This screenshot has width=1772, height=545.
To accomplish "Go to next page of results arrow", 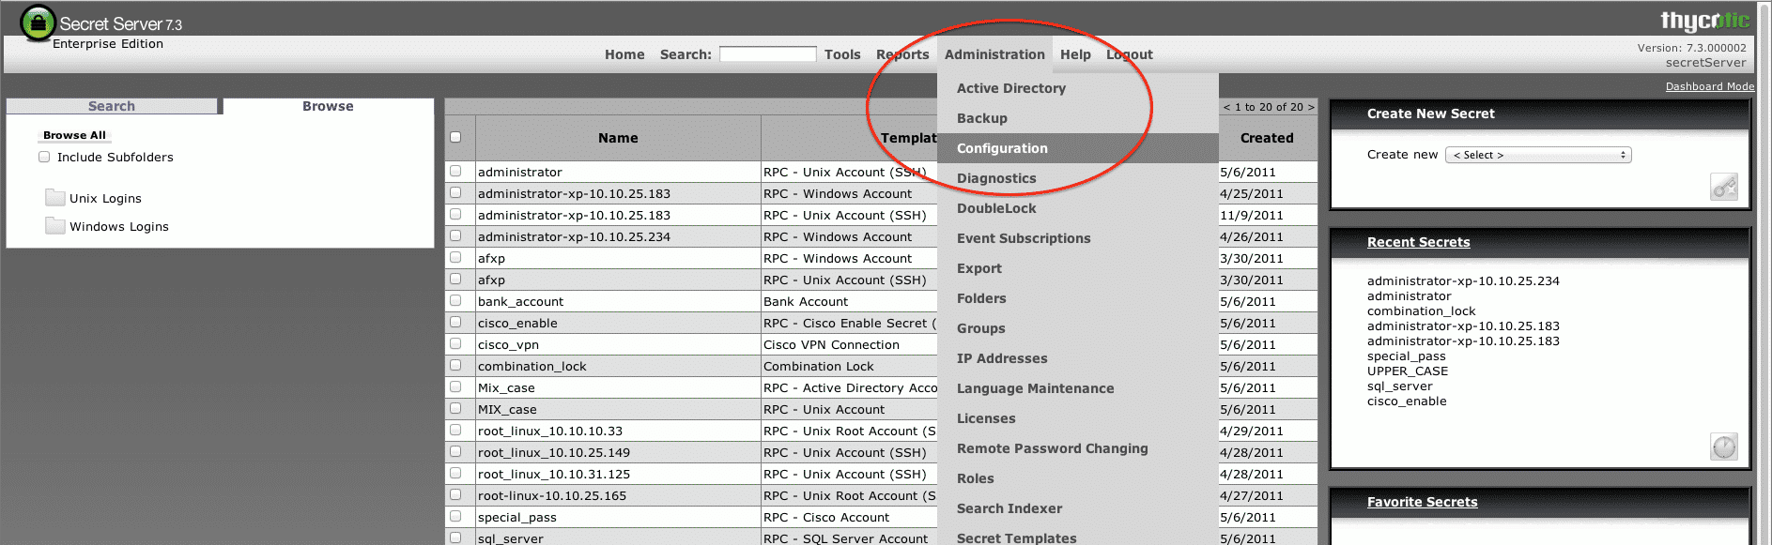I will [1311, 107].
